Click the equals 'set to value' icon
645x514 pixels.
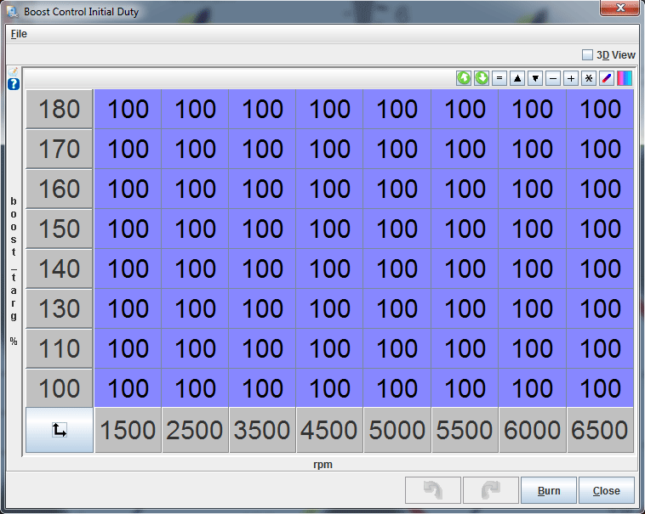(499, 78)
